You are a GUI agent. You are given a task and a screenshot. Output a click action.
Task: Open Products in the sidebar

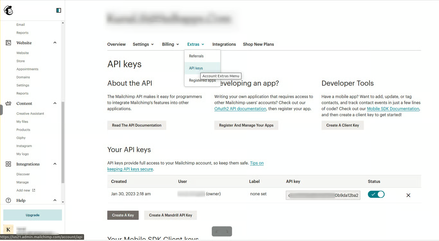(23, 130)
